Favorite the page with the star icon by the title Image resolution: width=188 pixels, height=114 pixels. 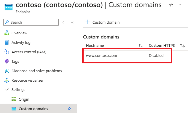coord(171,5)
